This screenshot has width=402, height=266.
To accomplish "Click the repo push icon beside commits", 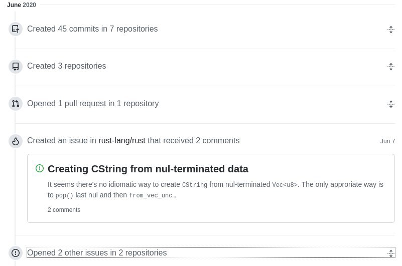I will pos(16,29).
